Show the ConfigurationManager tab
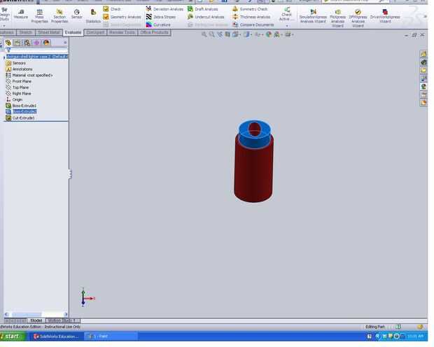434x347 pixels. tap(27, 43)
